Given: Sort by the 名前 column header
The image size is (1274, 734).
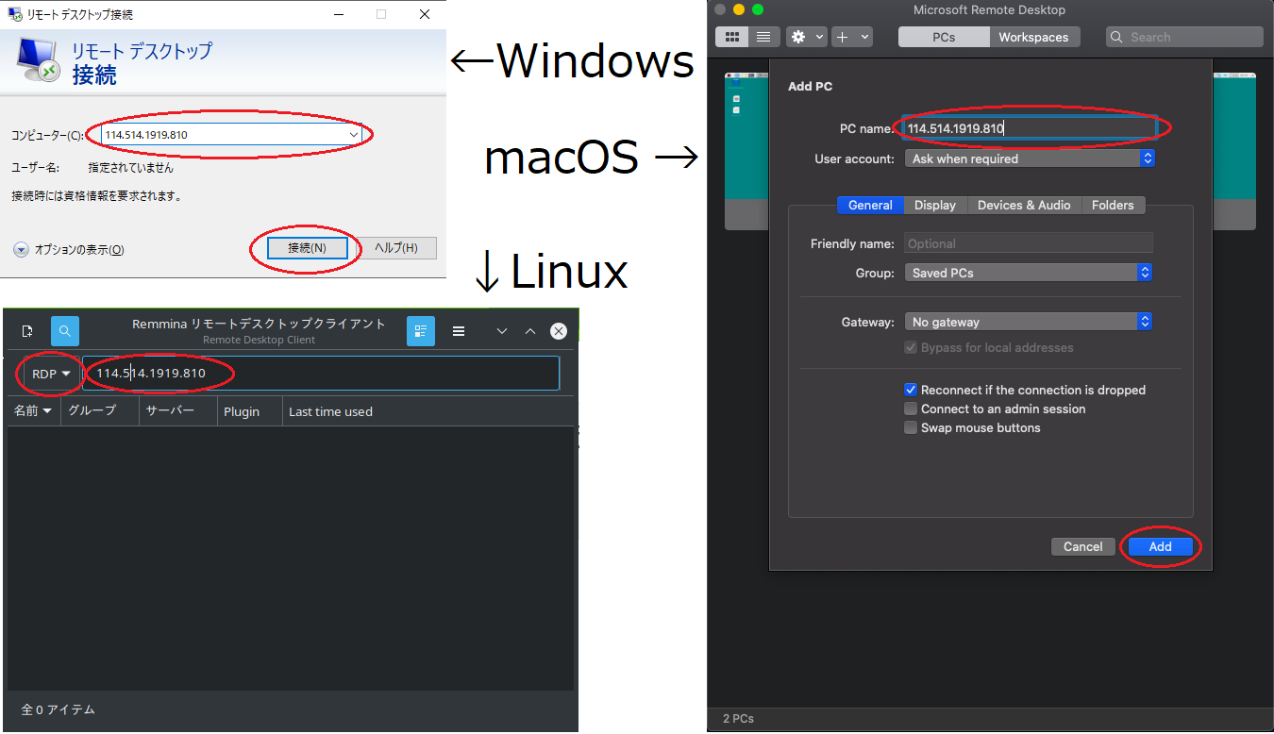Looking at the screenshot, I should click(x=33, y=411).
